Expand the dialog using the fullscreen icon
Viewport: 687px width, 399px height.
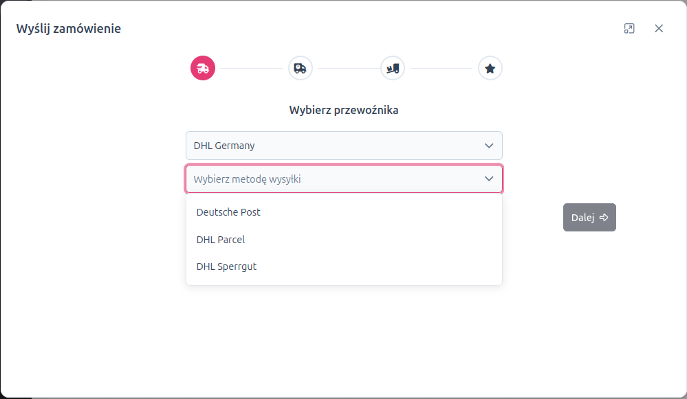point(629,28)
